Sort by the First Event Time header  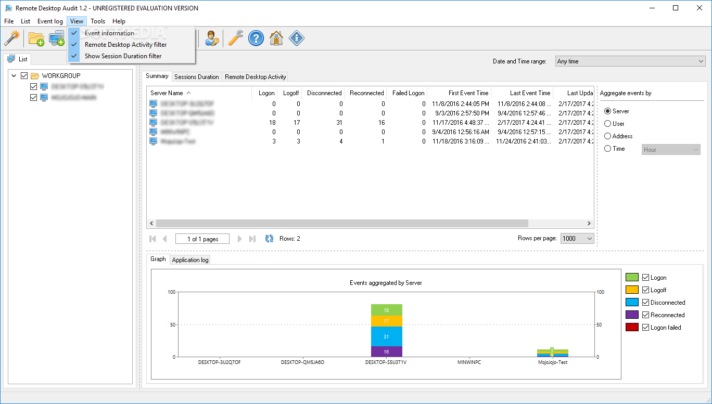[460, 93]
